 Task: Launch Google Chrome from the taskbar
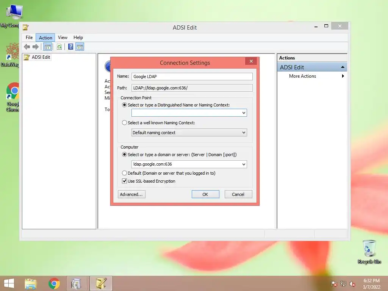point(54,283)
